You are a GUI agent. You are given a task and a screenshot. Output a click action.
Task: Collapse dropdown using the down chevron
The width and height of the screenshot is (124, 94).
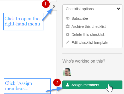click(118, 9)
